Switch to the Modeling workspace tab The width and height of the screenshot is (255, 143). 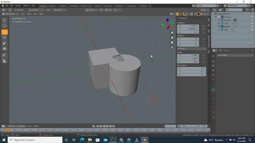(x=52, y=6)
